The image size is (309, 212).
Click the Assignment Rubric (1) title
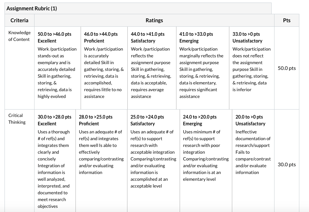[x=32, y=8]
